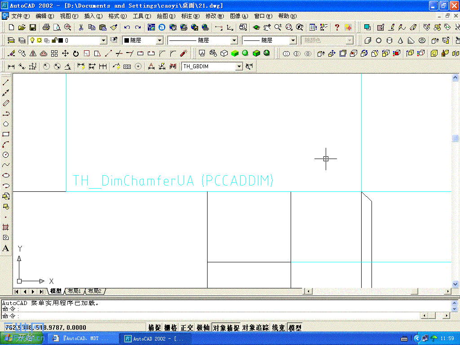Toggle layer 0 on/off lightbulb icon
Viewport: 460px width, 345px height.
click(32, 40)
